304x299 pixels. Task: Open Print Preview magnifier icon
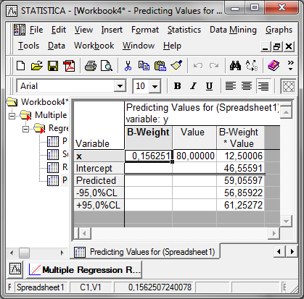[107, 66]
